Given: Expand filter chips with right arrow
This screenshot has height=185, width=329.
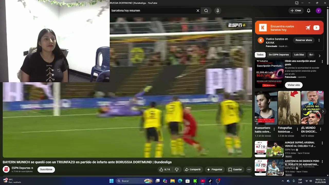Looking at the screenshot, I should click(x=319, y=55).
